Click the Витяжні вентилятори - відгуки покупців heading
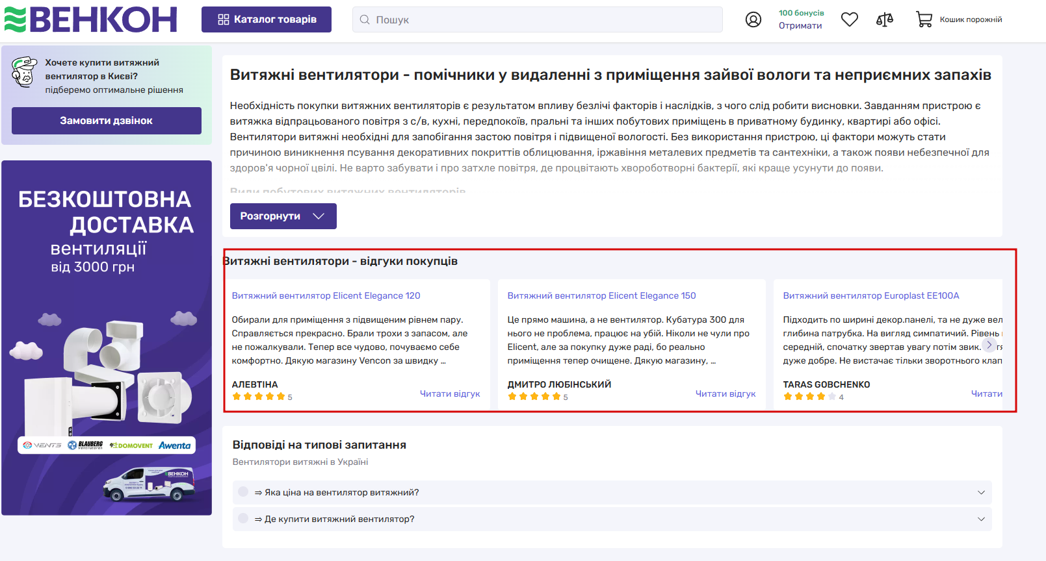 [341, 261]
